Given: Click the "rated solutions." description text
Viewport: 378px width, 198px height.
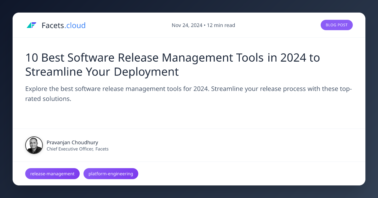Looking at the screenshot, I should pyautogui.click(x=48, y=99).
